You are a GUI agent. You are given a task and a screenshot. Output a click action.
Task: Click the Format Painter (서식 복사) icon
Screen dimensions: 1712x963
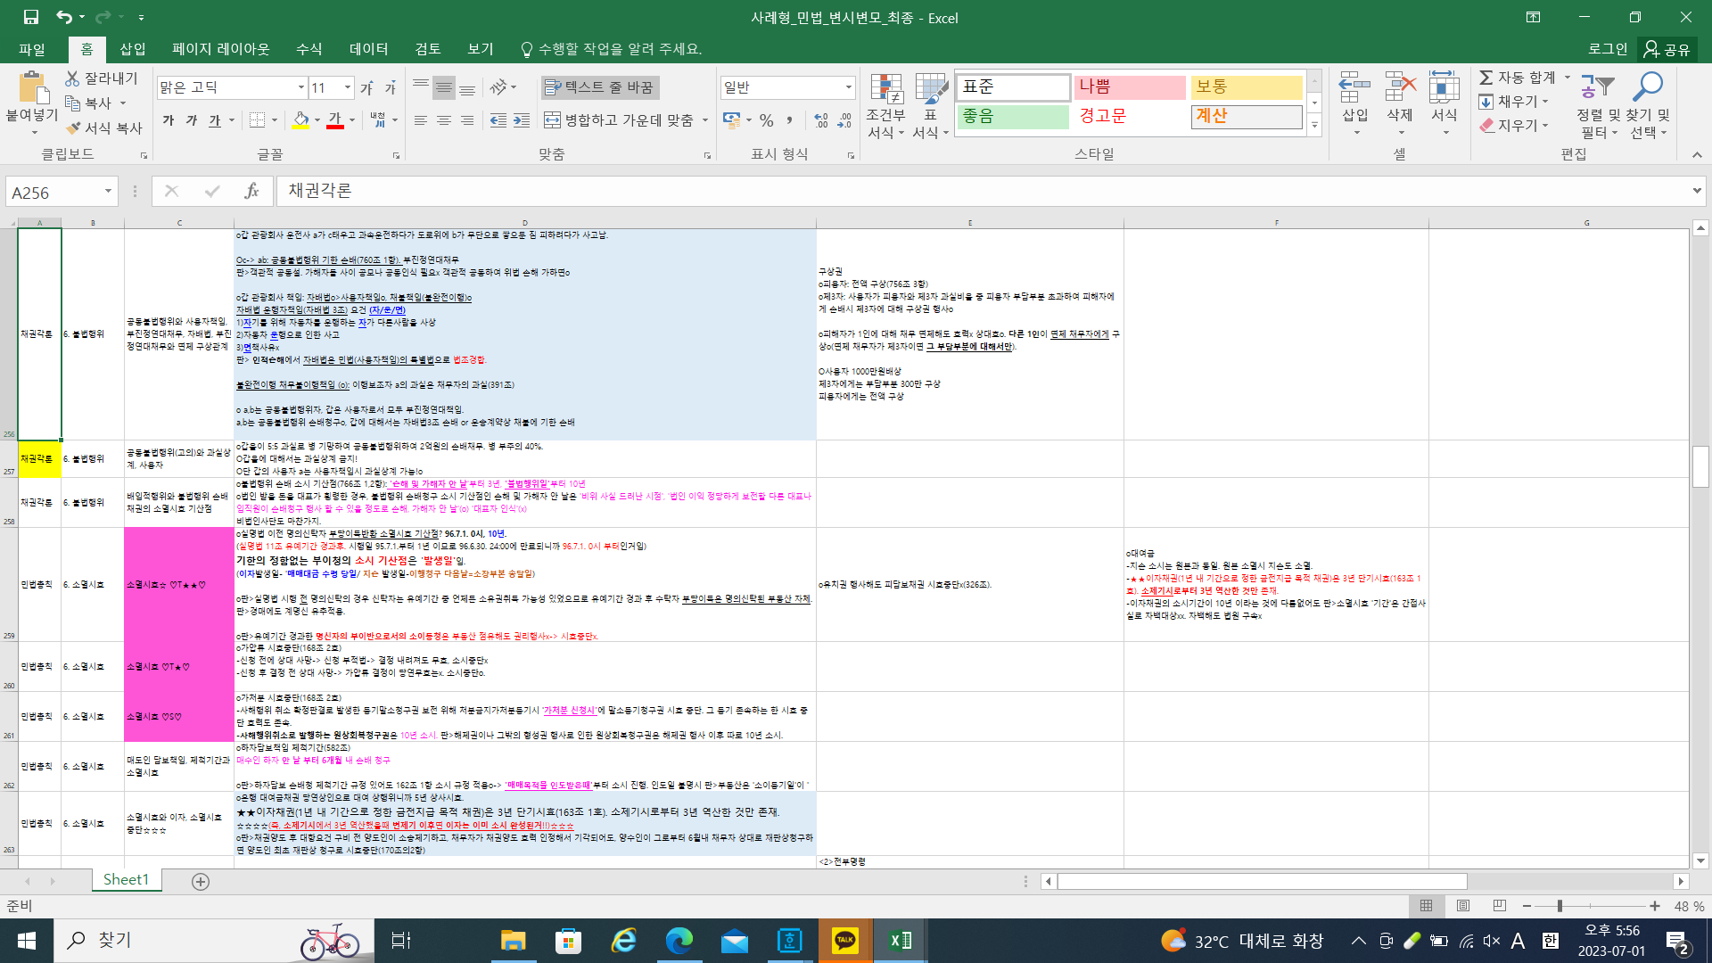pyautogui.click(x=74, y=128)
